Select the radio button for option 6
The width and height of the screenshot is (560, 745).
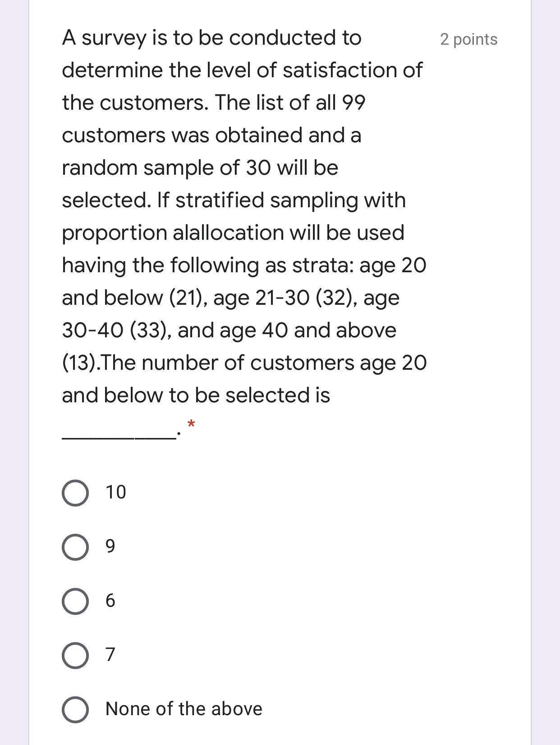pos(76,602)
